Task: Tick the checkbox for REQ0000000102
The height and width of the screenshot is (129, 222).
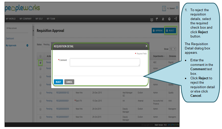Action: point(40,93)
